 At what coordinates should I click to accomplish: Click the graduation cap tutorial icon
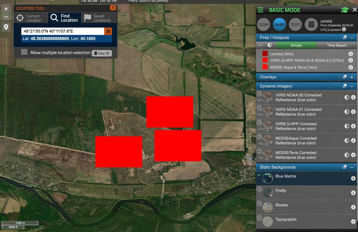(x=345, y=10)
